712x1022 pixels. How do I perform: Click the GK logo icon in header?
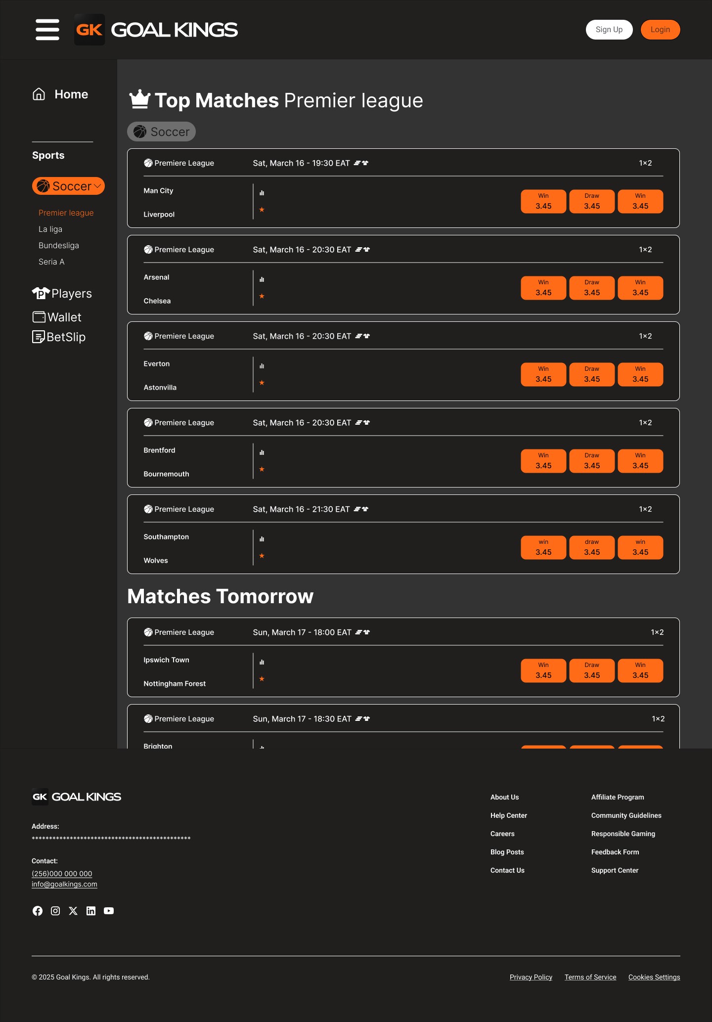[89, 30]
